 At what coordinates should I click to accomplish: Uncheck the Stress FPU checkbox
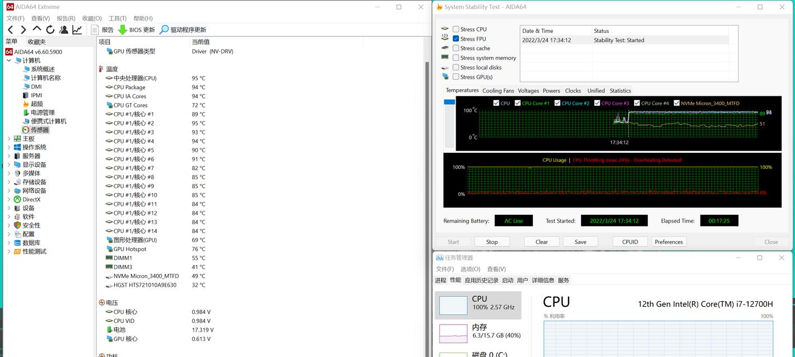(456, 38)
